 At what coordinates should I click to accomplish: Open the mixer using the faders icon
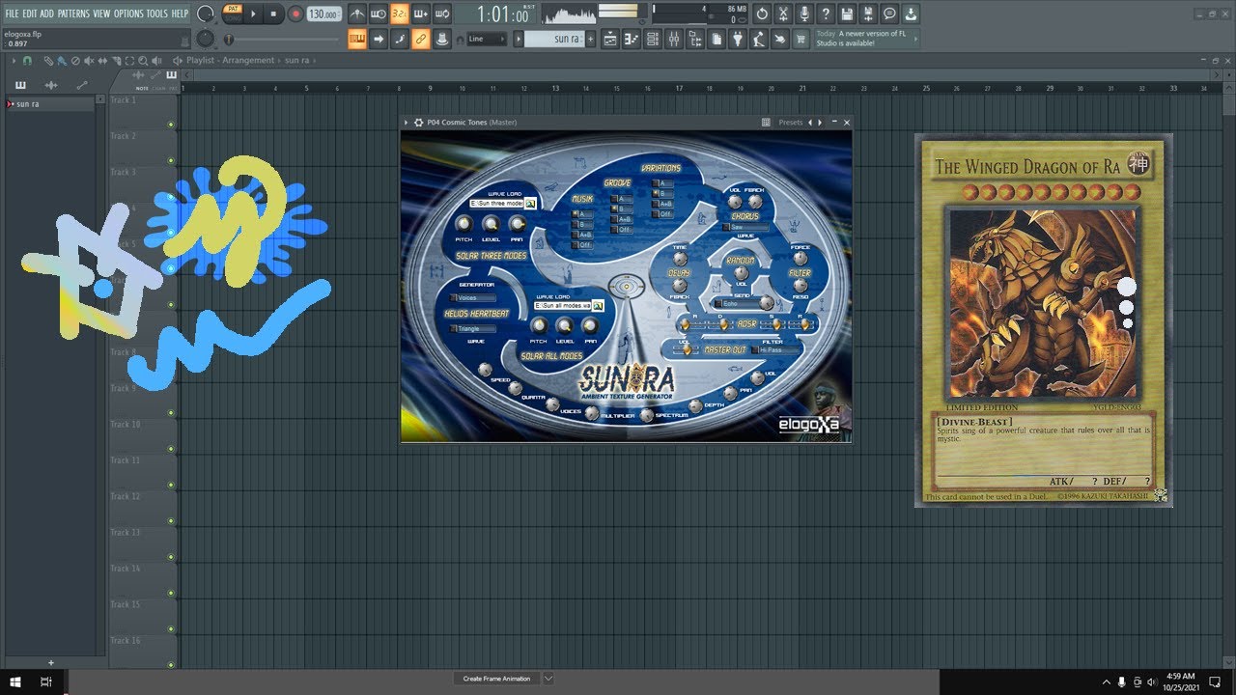tap(673, 40)
